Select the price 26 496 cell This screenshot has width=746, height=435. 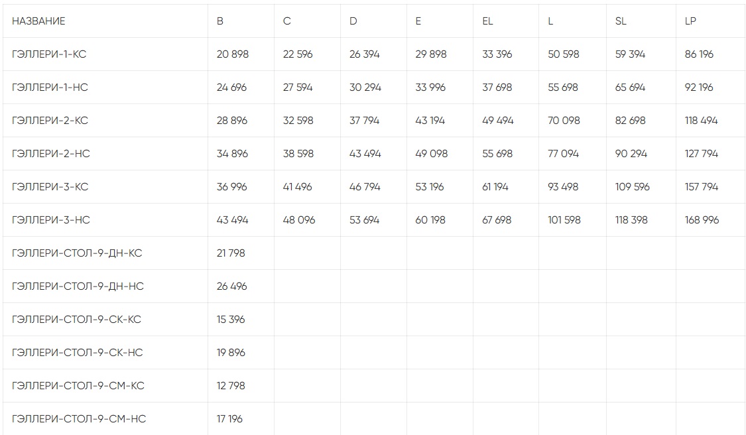coord(231,286)
